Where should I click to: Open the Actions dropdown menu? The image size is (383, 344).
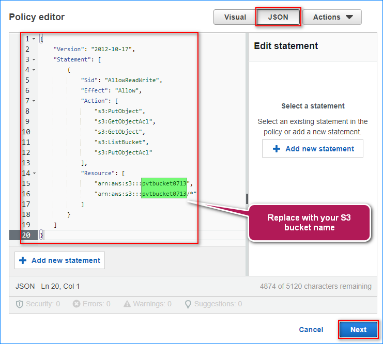click(333, 17)
